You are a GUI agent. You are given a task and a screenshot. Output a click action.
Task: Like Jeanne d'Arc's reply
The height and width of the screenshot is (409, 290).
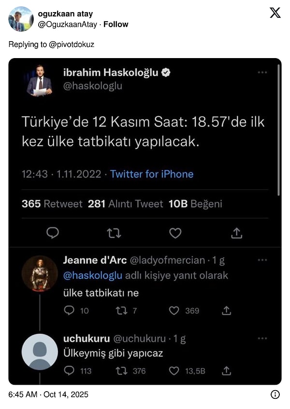174,311
